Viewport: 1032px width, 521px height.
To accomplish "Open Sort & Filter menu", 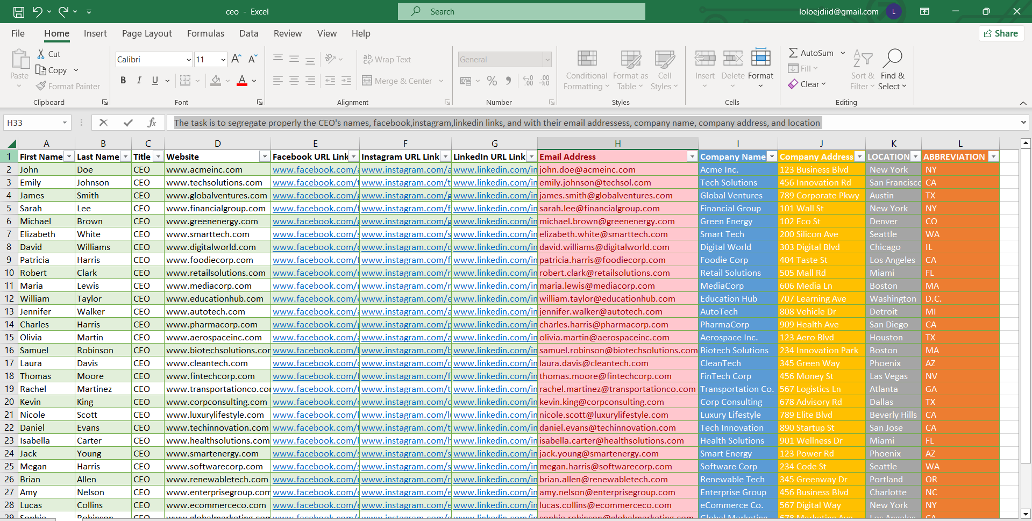I will [862, 70].
